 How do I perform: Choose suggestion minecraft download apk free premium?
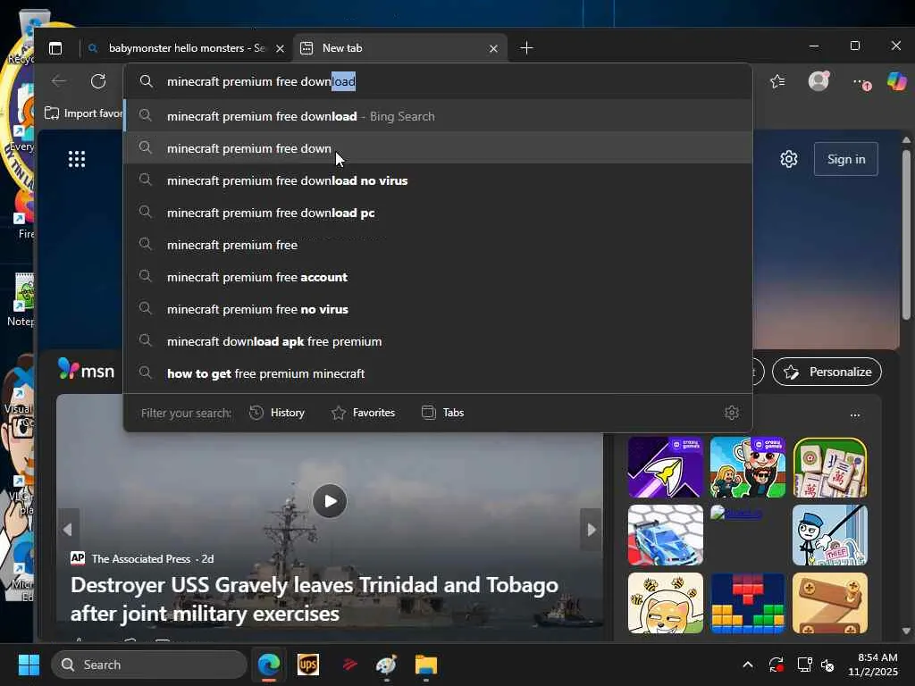click(438, 340)
